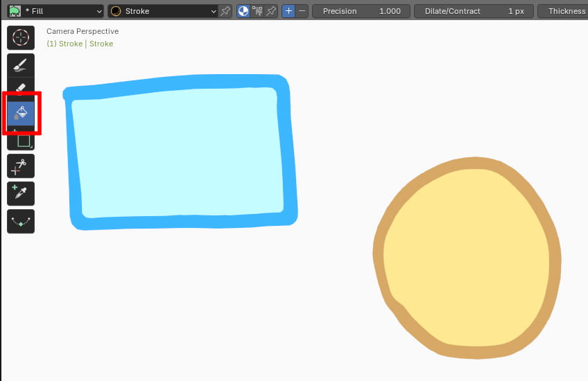The width and height of the screenshot is (588, 381).
Task: Toggle the material color mode icon
Action: [243, 11]
